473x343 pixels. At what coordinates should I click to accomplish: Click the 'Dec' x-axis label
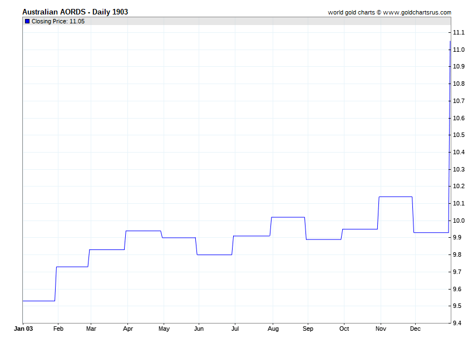(415, 329)
